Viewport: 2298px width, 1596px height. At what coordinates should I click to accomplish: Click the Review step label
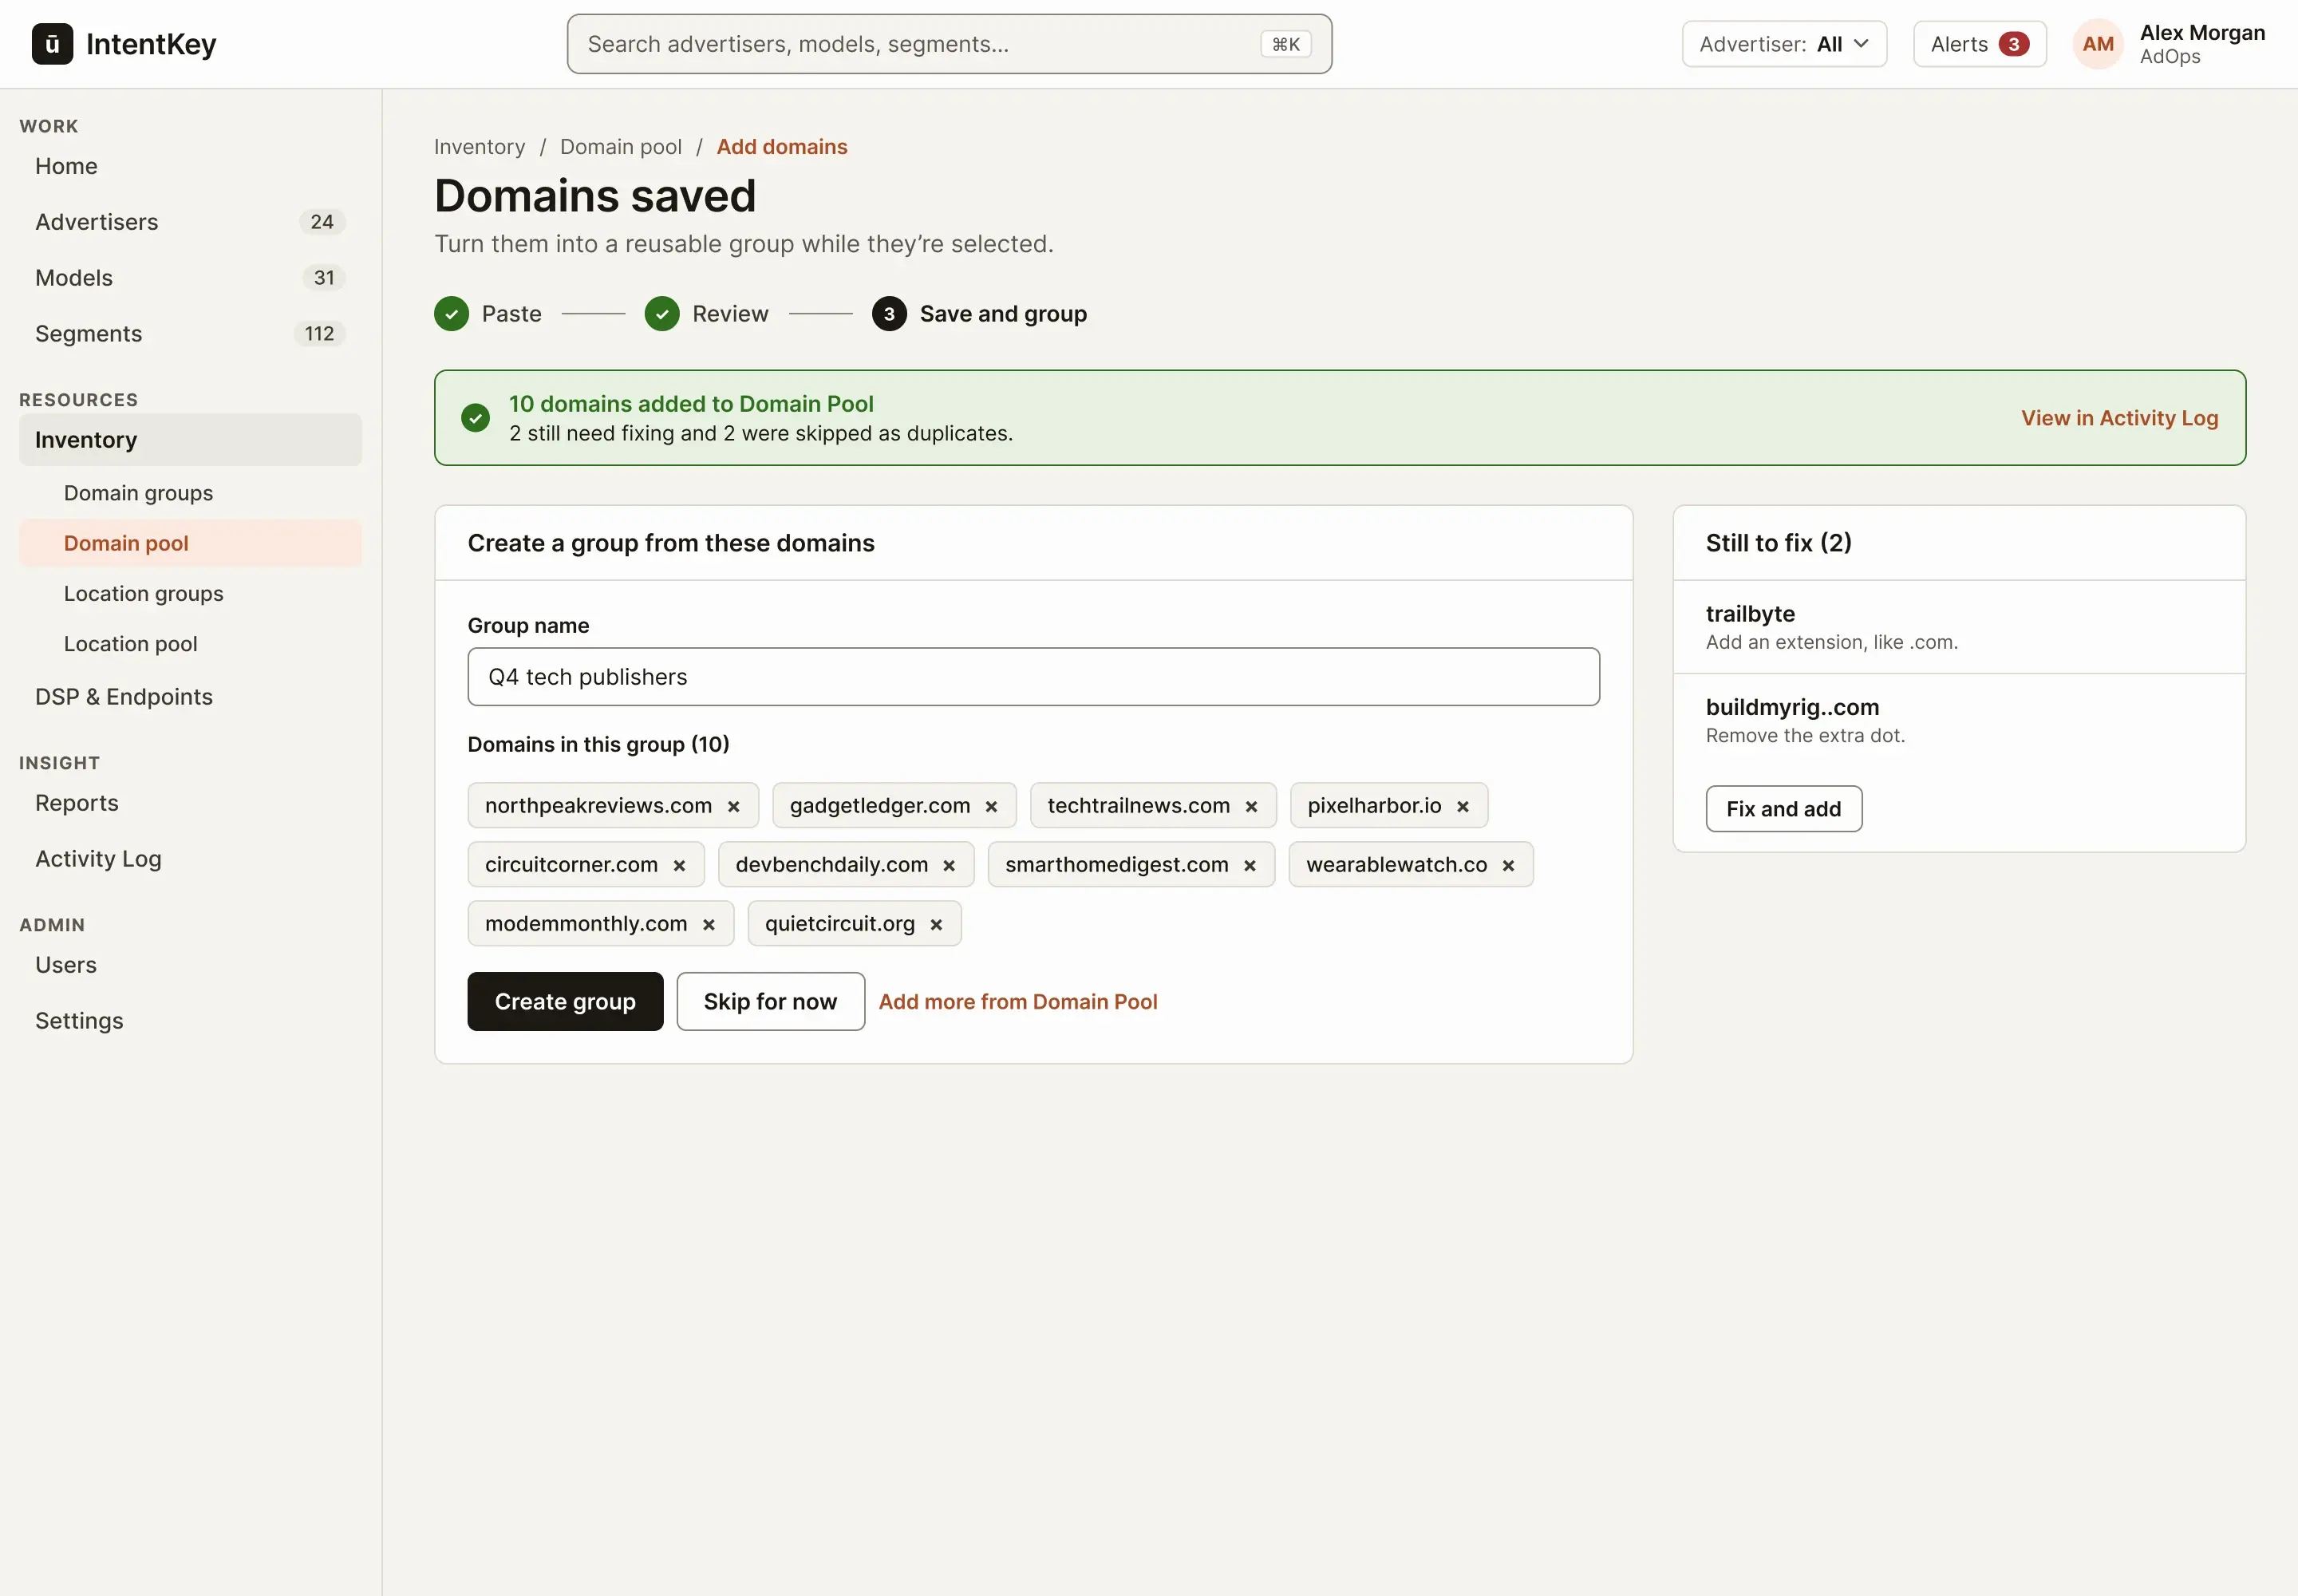coord(731,314)
